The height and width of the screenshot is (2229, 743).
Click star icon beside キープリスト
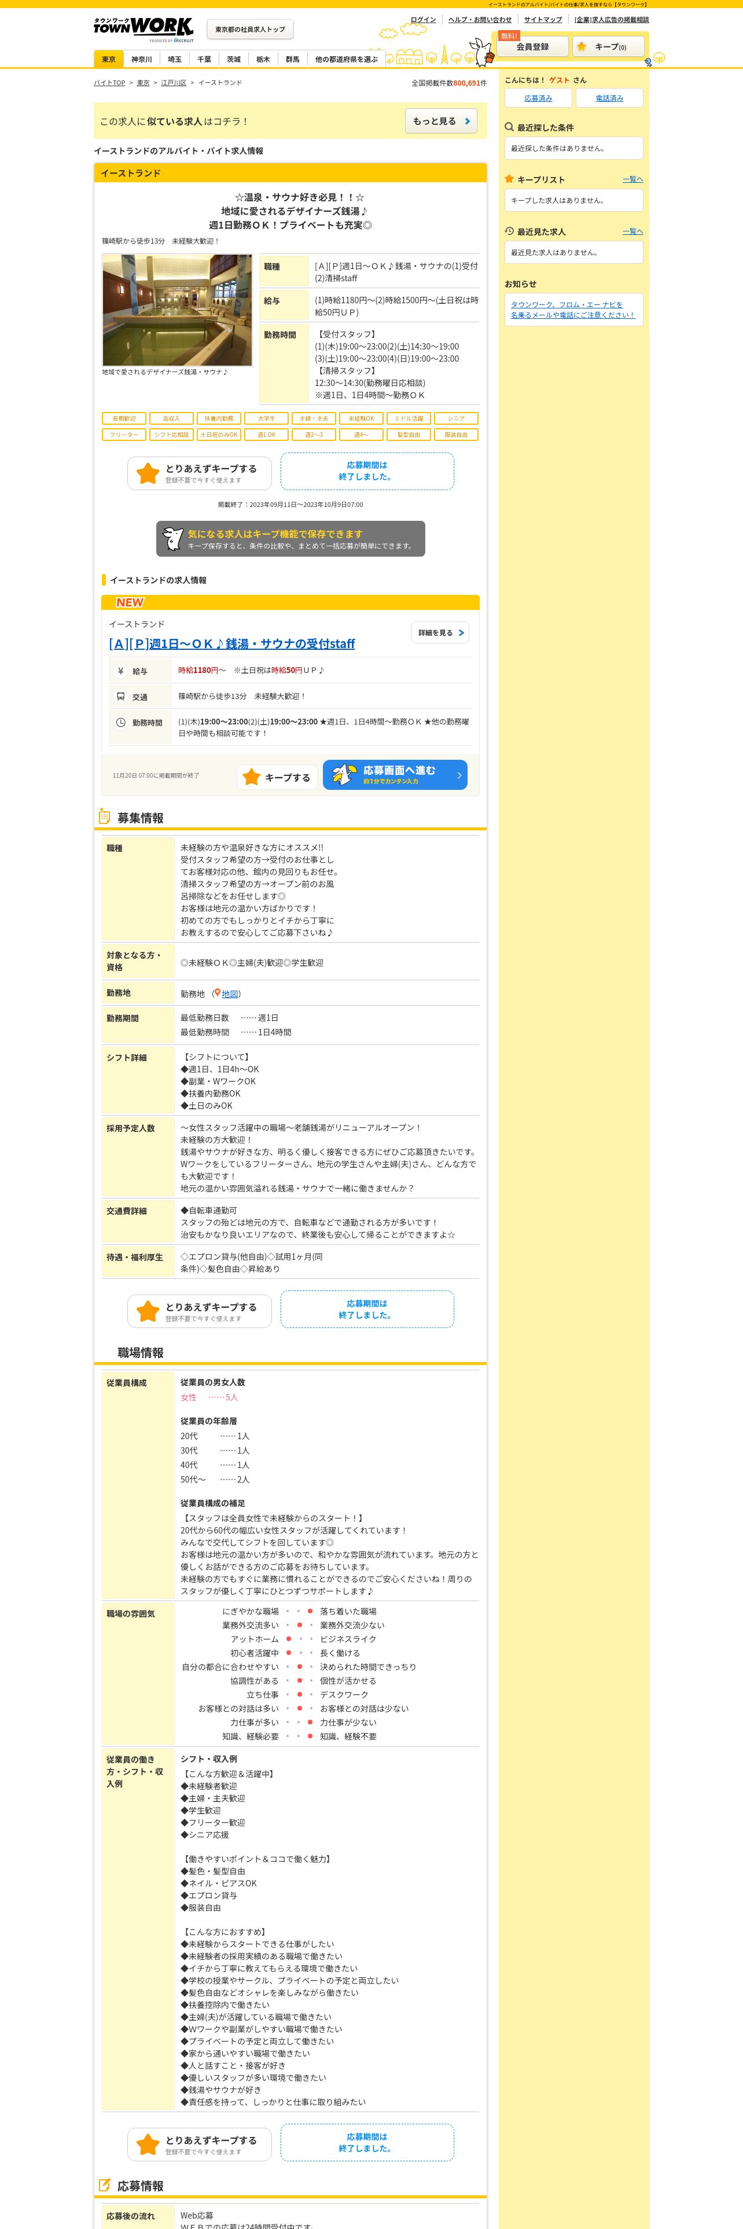click(x=509, y=179)
